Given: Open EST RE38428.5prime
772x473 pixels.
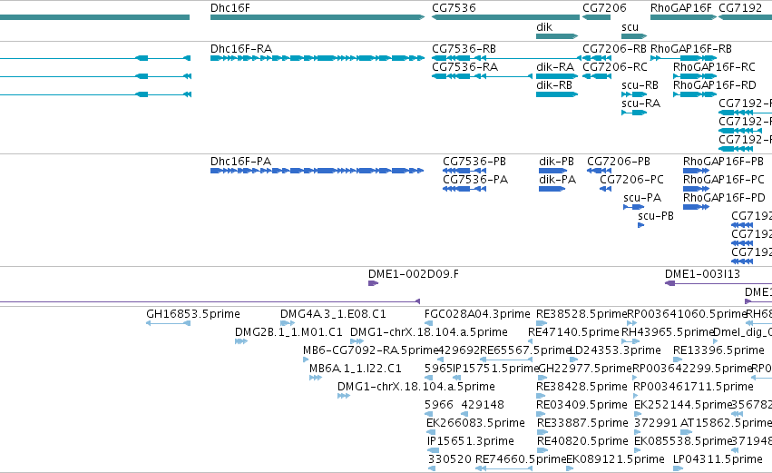Looking at the screenshot, I should pyautogui.click(x=541, y=396).
